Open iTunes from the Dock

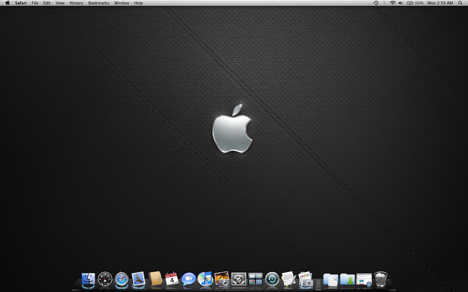click(205, 279)
